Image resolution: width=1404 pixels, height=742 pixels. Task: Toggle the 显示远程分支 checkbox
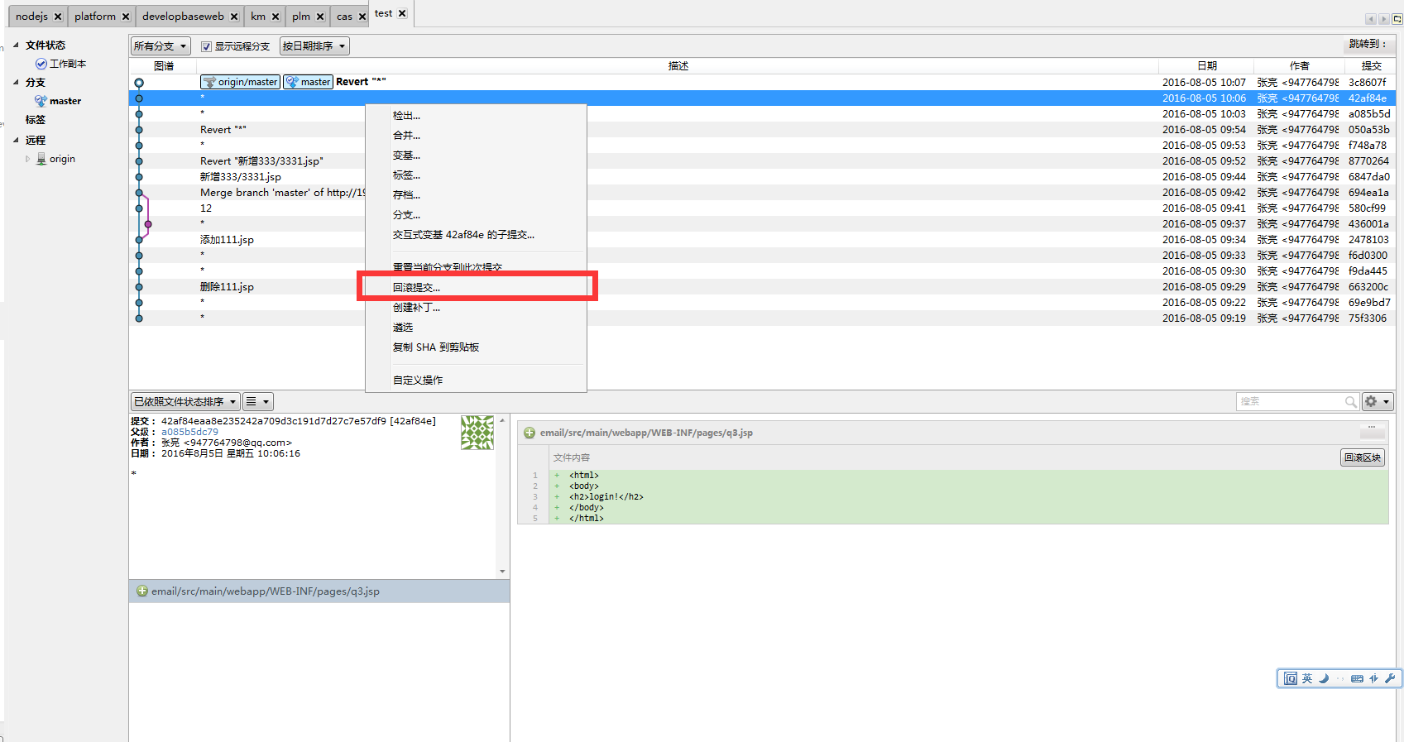[x=207, y=46]
